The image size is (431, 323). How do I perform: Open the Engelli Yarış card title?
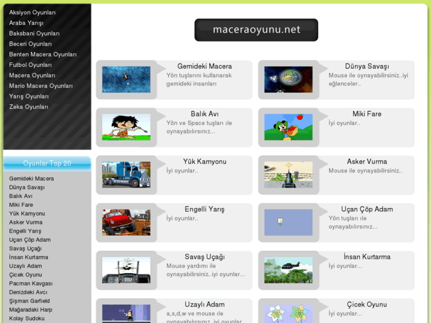pos(205,209)
